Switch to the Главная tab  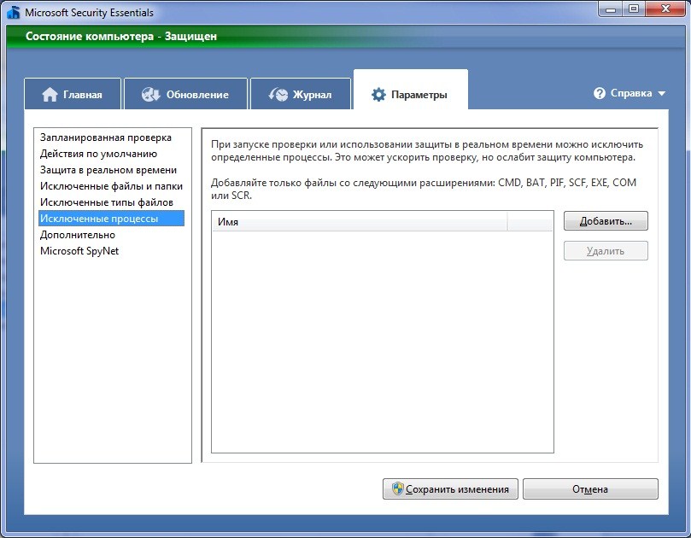pos(73,93)
